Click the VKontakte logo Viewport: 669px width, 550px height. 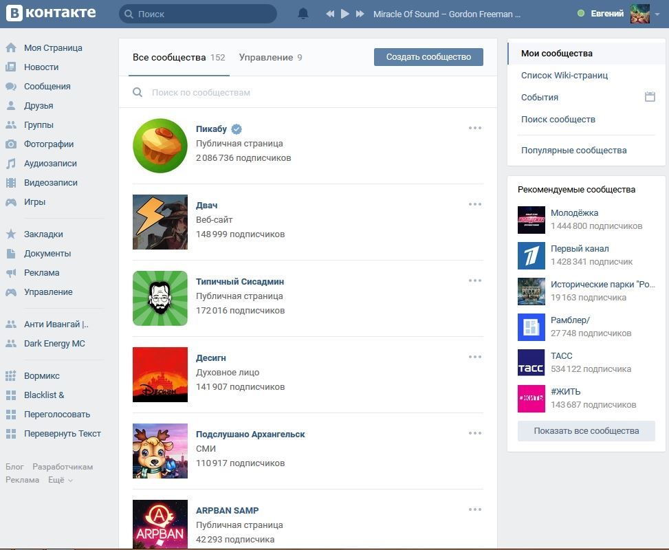pos(51,13)
